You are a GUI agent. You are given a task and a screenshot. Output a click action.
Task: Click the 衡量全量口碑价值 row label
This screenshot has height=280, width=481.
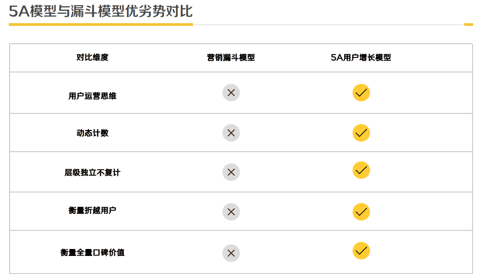92,253
